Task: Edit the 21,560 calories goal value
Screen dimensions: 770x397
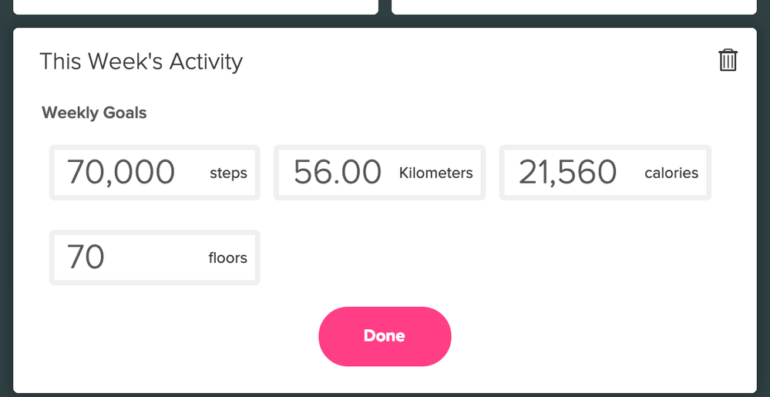Action: (x=568, y=172)
